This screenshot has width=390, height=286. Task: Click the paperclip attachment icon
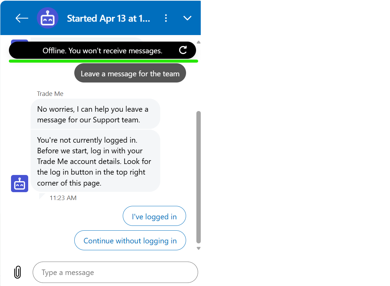17,272
